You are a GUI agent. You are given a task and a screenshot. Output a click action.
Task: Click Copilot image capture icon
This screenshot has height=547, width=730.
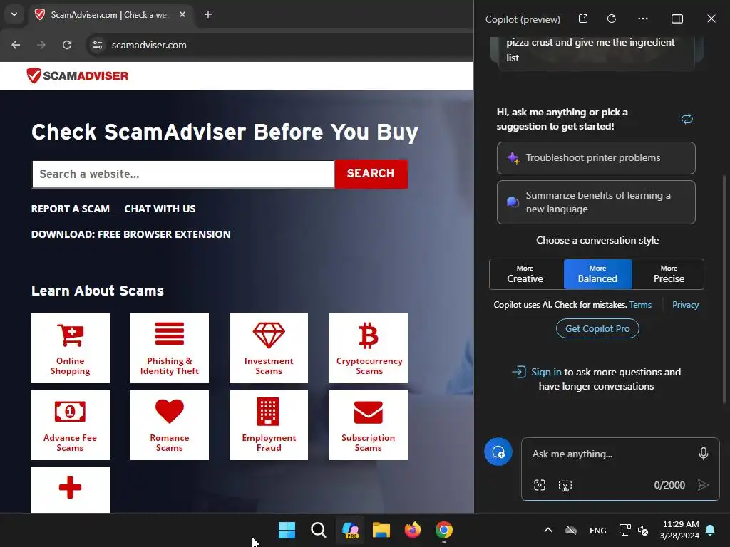pyautogui.click(x=540, y=485)
